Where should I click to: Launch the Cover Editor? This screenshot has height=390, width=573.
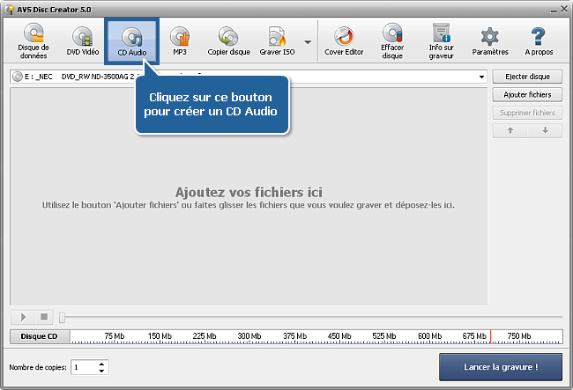pyautogui.click(x=344, y=40)
